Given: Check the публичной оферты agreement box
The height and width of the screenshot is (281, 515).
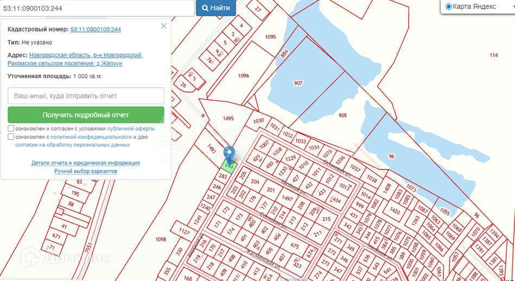Looking at the screenshot, I should [11, 129].
